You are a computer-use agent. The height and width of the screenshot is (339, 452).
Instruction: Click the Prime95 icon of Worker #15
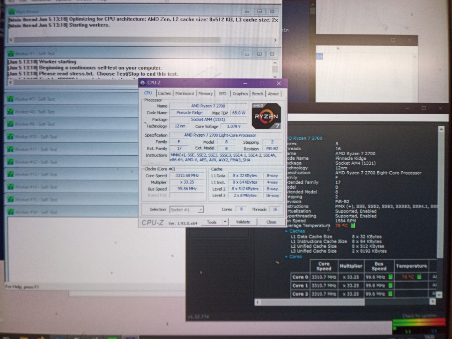pyautogui.click(x=10, y=199)
